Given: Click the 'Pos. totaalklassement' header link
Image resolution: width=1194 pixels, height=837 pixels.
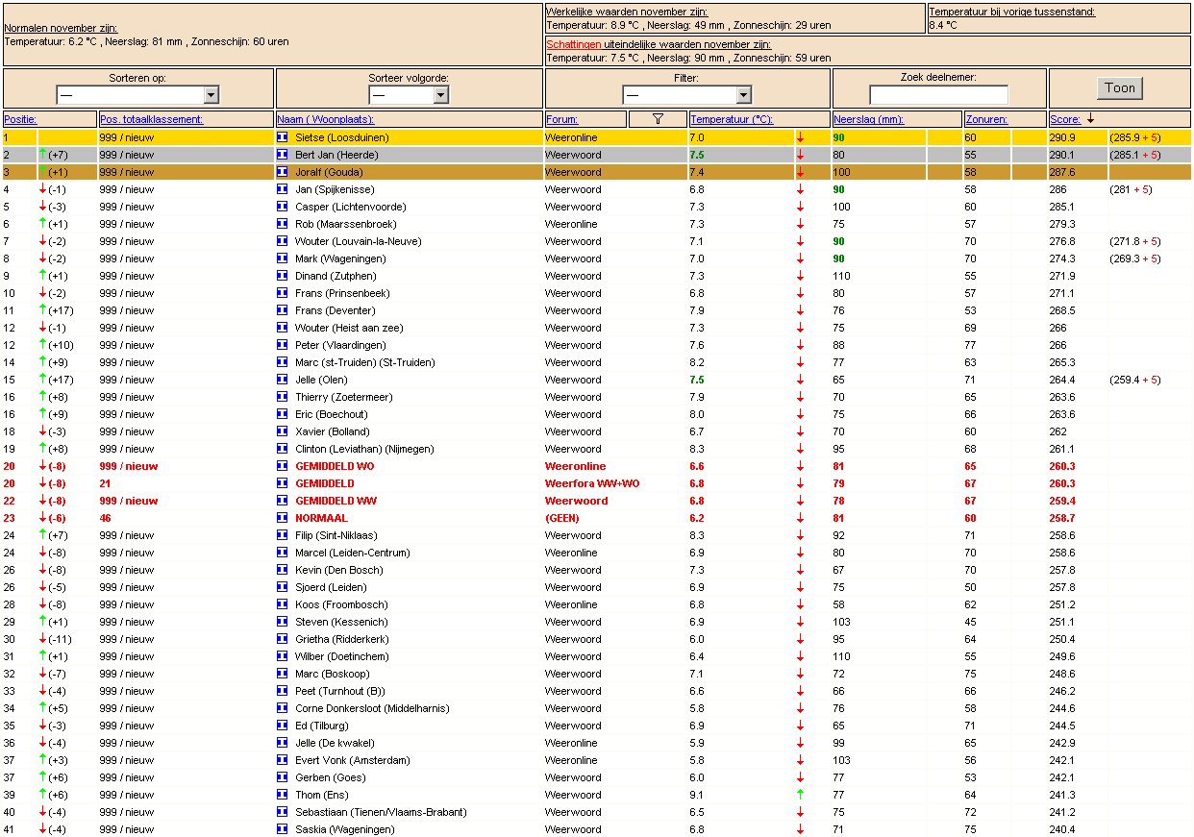Looking at the screenshot, I should (152, 119).
